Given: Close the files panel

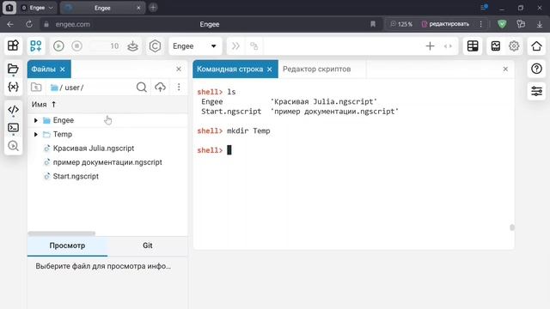Looking at the screenshot, I should 179,69.
